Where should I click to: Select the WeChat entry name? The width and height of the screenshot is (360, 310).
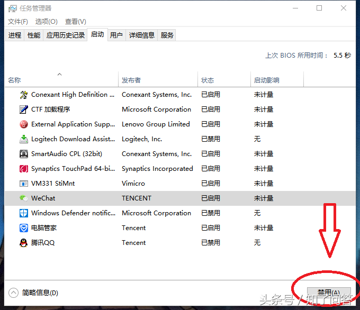(x=43, y=198)
